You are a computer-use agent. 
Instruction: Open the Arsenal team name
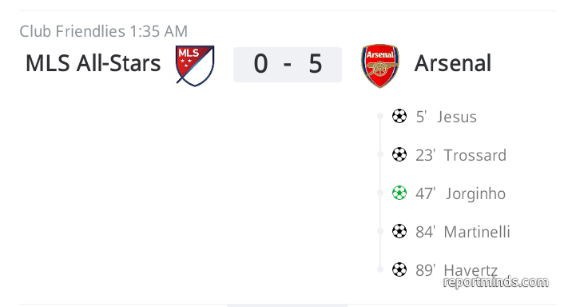(x=453, y=64)
